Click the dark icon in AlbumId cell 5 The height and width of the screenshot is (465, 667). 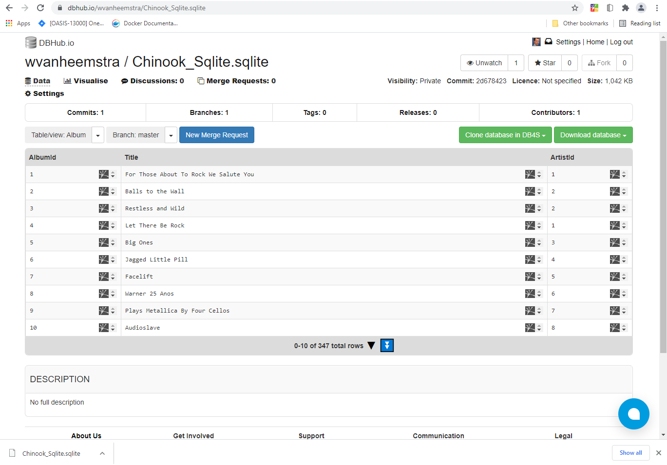pos(104,242)
